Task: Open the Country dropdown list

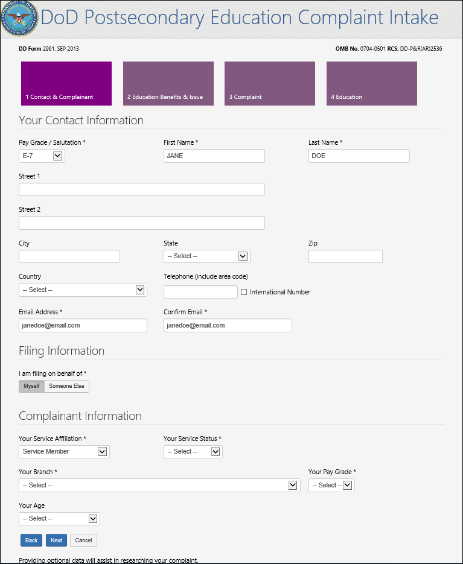Action: coord(82,290)
